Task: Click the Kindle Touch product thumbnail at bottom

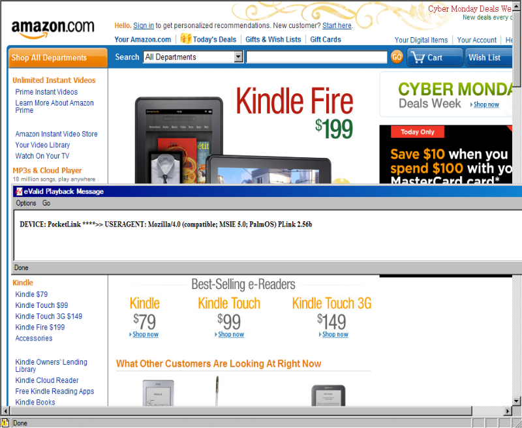Action: (x=158, y=393)
